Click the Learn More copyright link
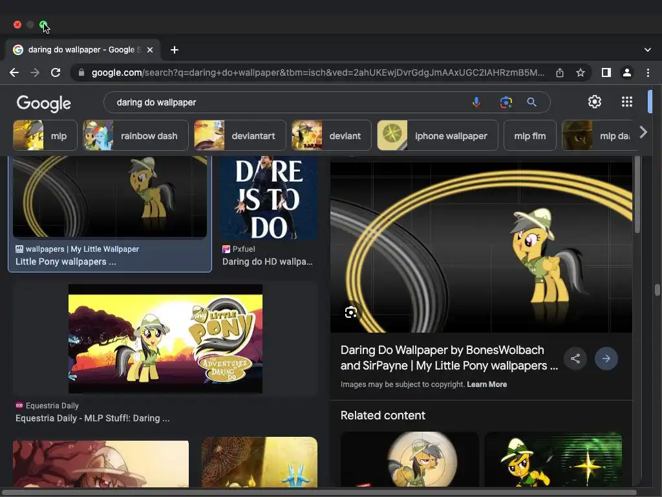This screenshot has width=662, height=497. 487,384
